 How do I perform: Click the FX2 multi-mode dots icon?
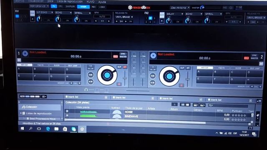[x=162, y=15]
